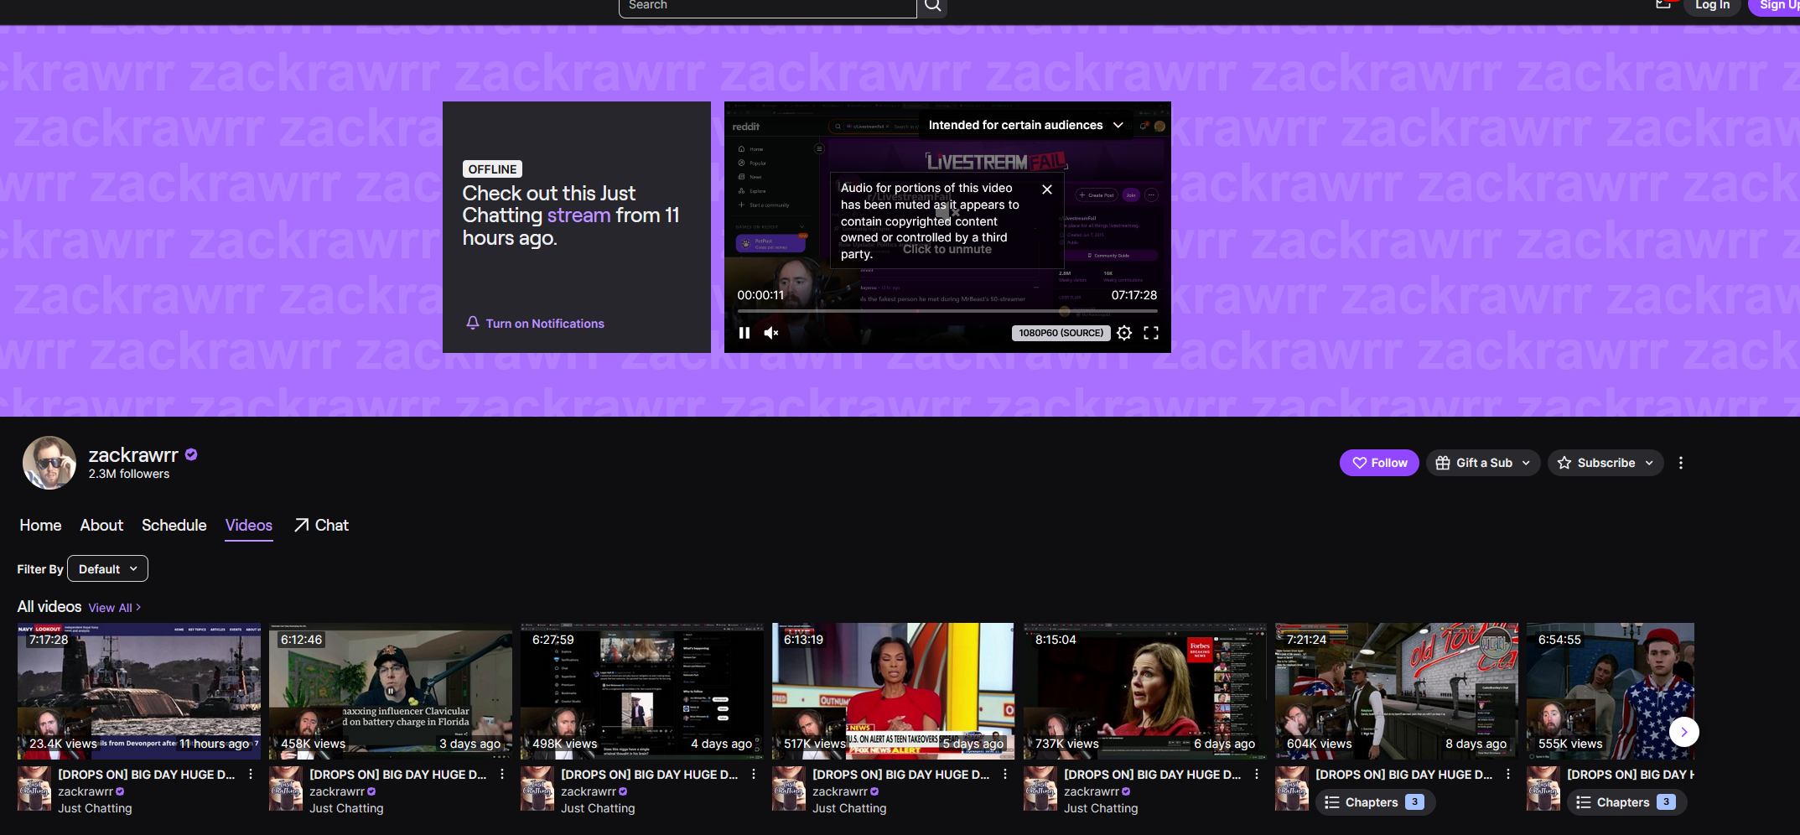Open the zackrawrr channel name heading

133,455
